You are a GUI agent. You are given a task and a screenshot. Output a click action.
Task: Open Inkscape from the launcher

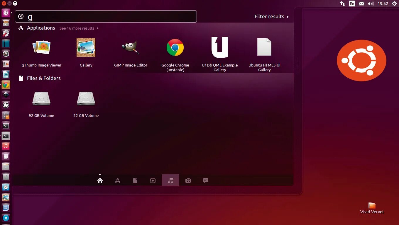pyautogui.click(x=6, y=95)
